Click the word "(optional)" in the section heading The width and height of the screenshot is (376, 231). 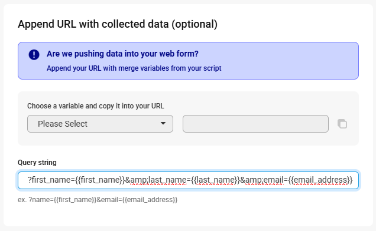point(195,24)
